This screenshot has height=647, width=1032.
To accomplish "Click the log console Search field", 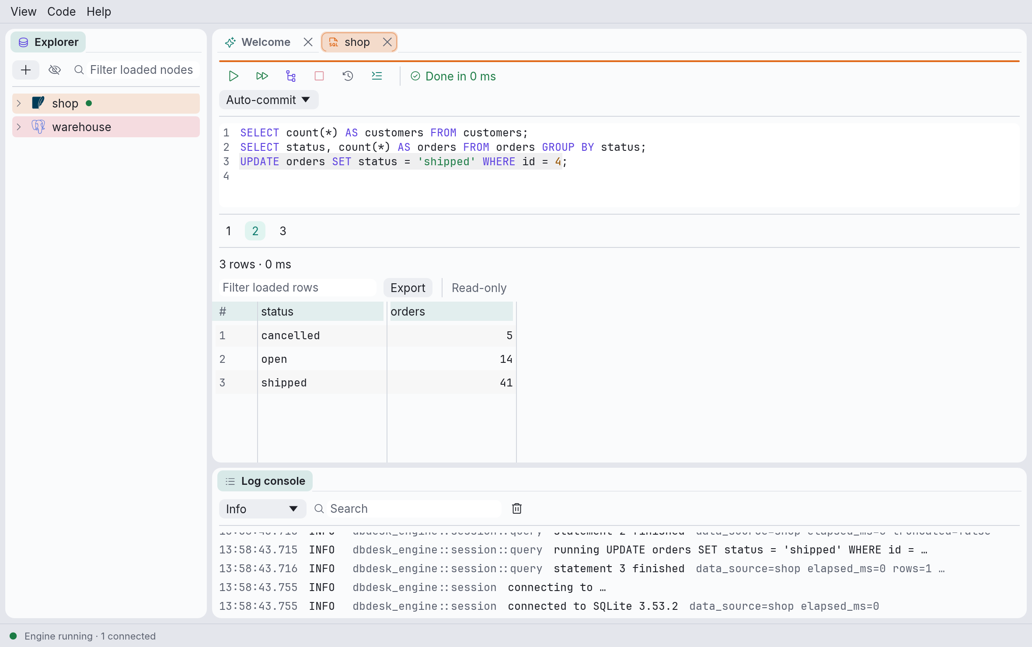I will 414,509.
